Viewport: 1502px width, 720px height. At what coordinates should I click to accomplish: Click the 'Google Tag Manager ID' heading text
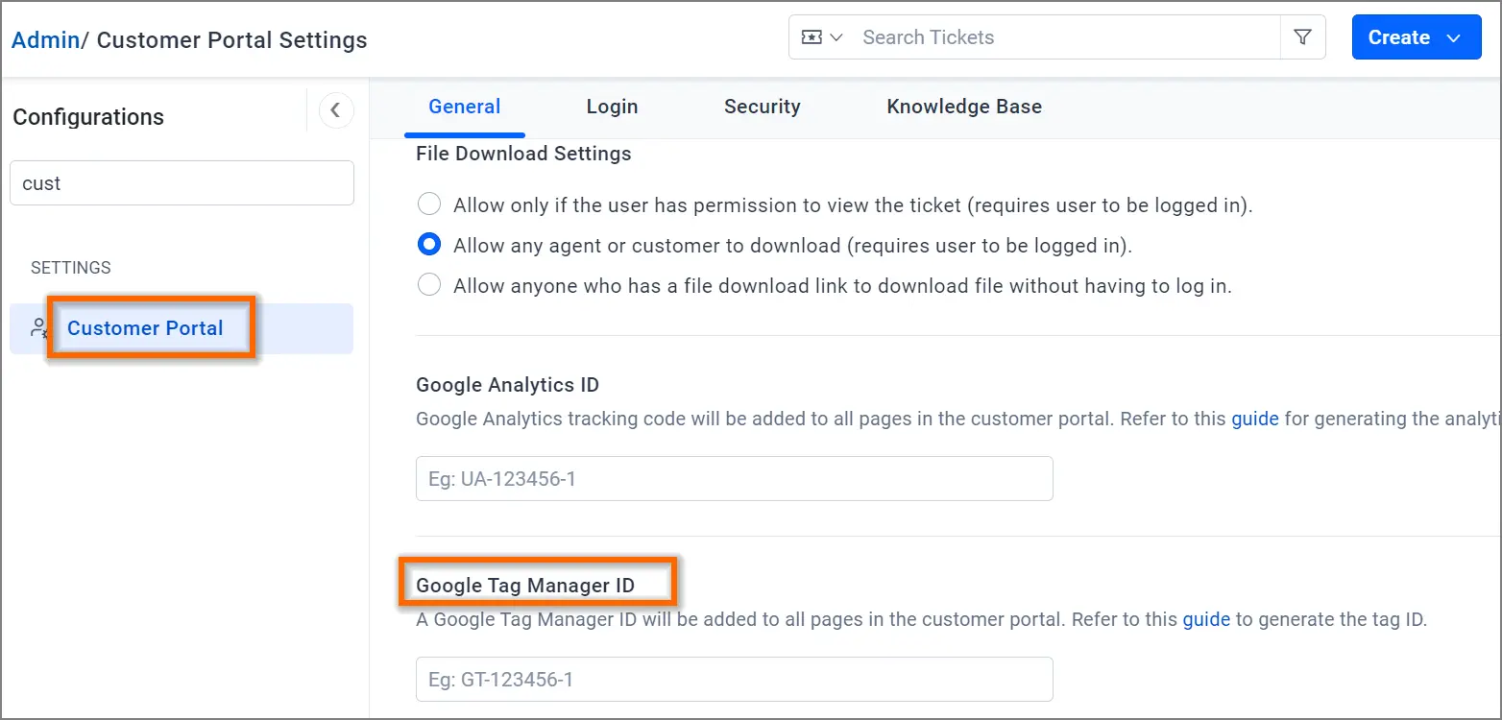click(x=525, y=585)
